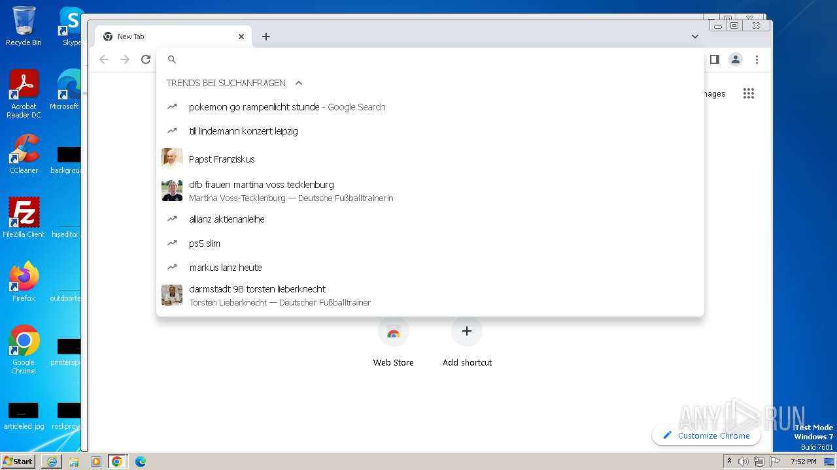Click the taskbar clock 7:52 PM
Screen dimensions: 837x470
coord(804,462)
